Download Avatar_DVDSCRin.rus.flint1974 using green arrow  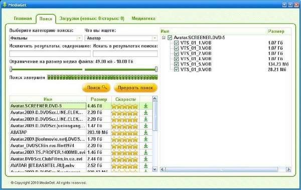coord(145,146)
